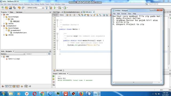Click the Profile Project clock icon
Viewport: 171px width, 96px height.
65,8
